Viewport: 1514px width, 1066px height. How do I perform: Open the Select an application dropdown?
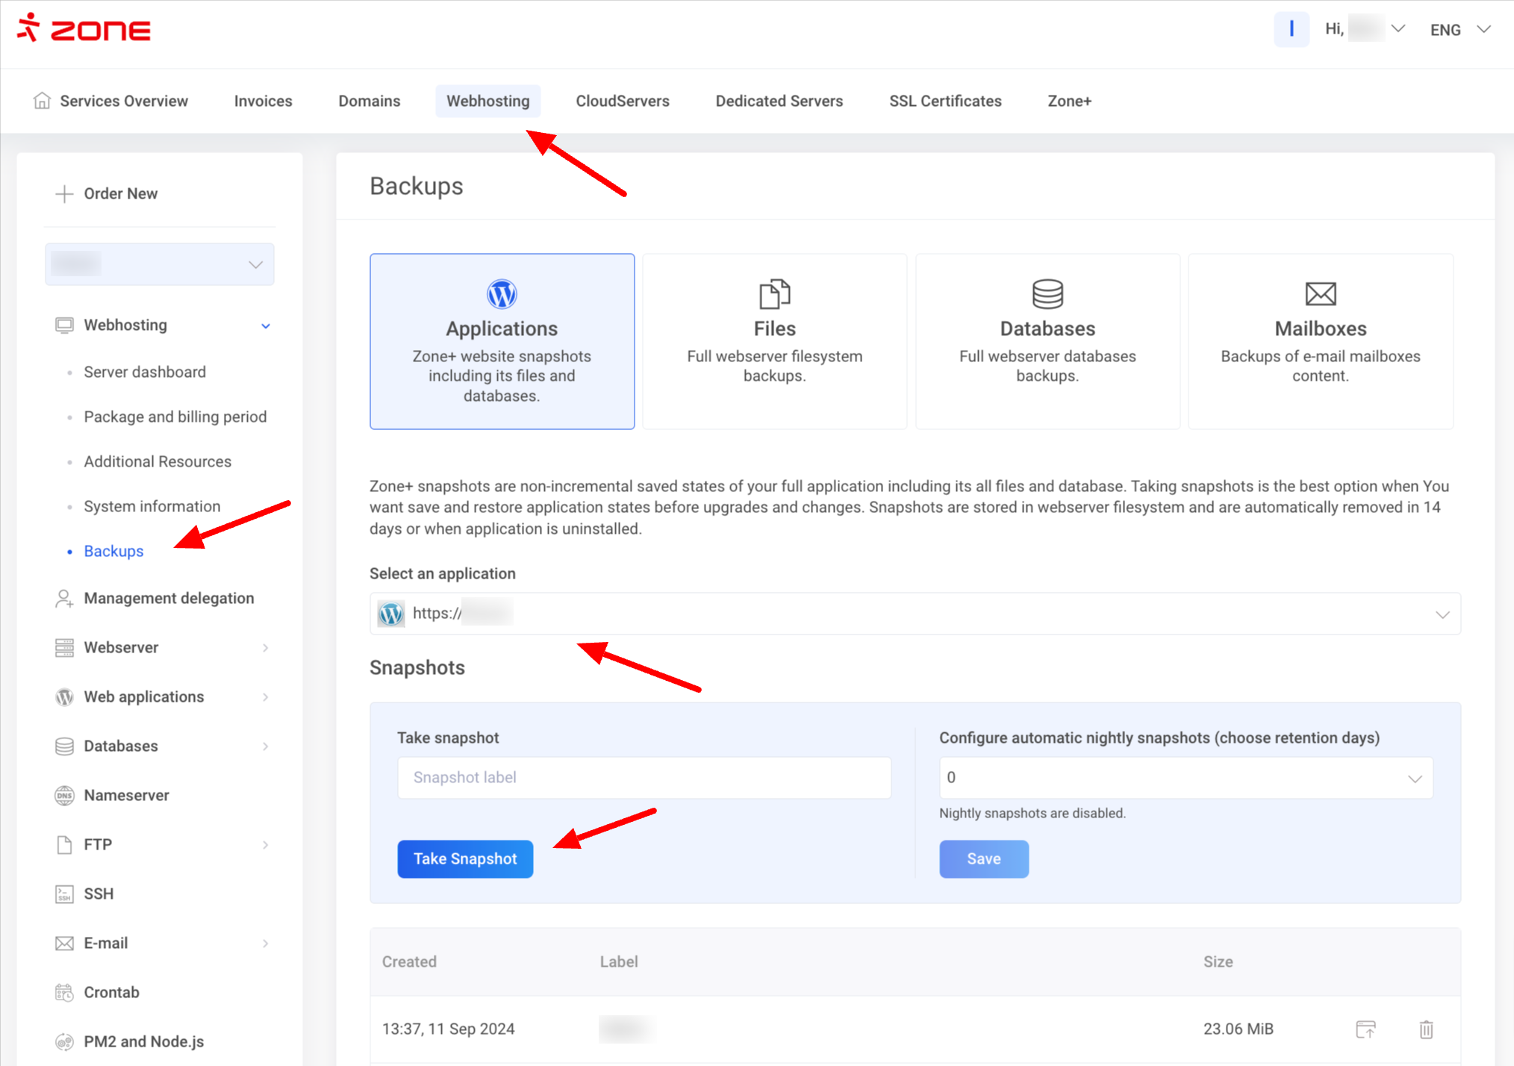(x=915, y=614)
